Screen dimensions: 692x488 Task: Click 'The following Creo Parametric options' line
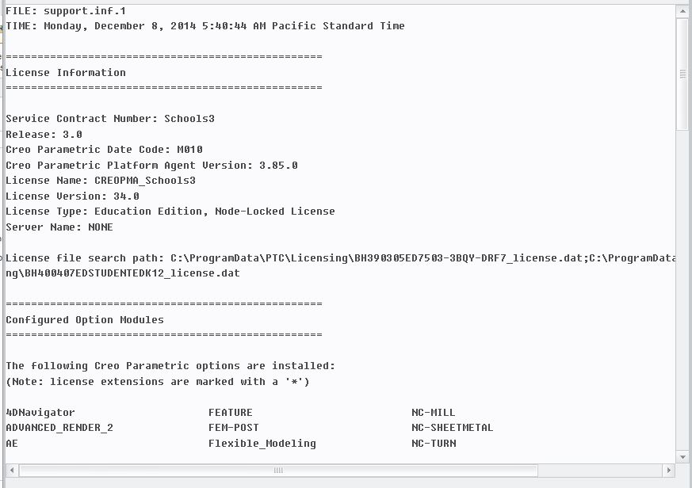(x=170, y=366)
